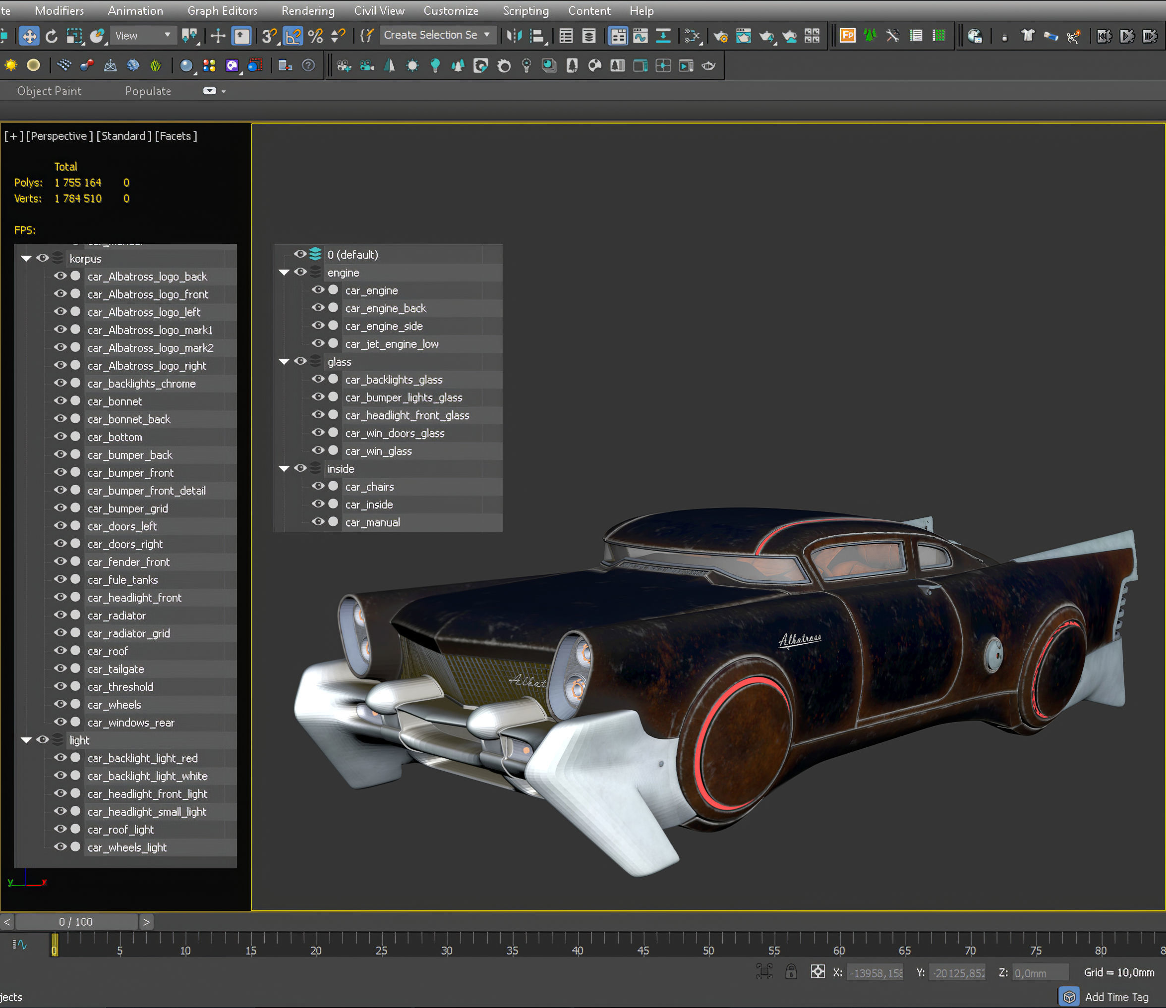Click the Edit Named Selection Sets icon
The height and width of the screenshot is (1008, 1166).
pos(366,36)
